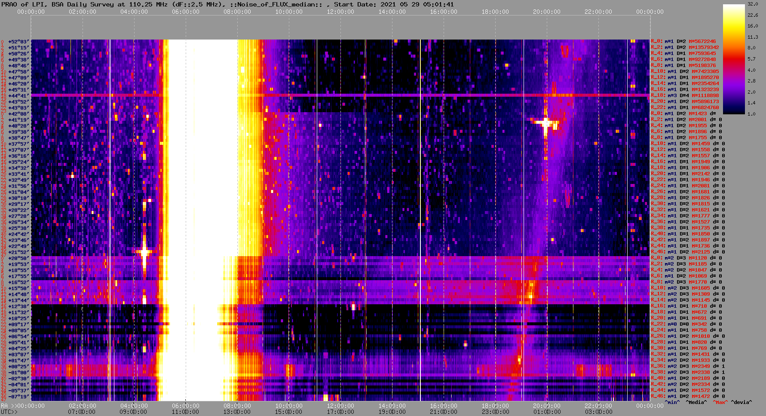Click the row stats reading M=1472
Viewport: 766px width, 416px height.
click(688, 396)
